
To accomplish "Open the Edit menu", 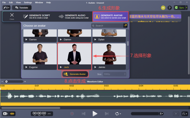I will tap(11, 3).
